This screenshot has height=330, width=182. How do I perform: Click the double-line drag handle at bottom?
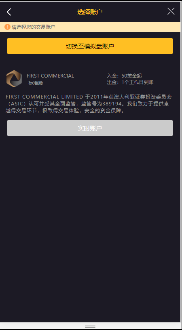tap(90, 326)
